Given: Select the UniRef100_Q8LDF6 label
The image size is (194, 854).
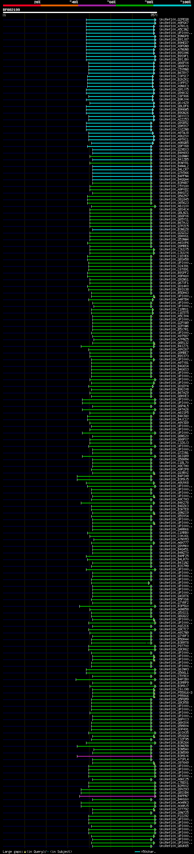Looking at the screenshot, I should pos(174,106).
